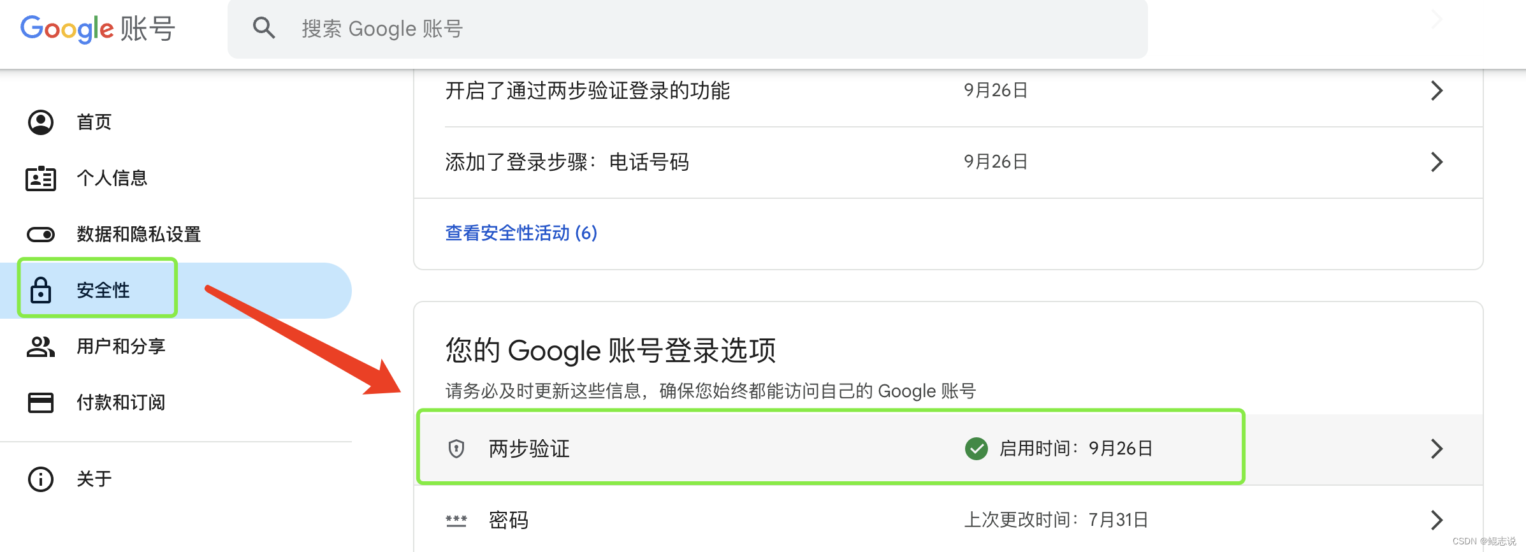This screenshot has width=1526, height=552.
Task: Click the 个人信息 ID card icon
Action: click(41, 178)
